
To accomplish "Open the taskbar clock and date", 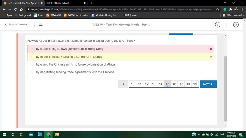I will [x=231, y=135].
